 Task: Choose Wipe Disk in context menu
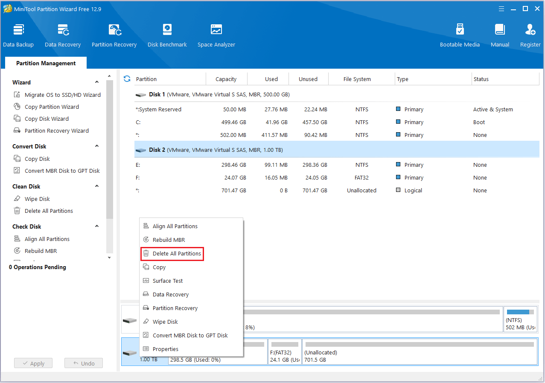coord(191,322)
